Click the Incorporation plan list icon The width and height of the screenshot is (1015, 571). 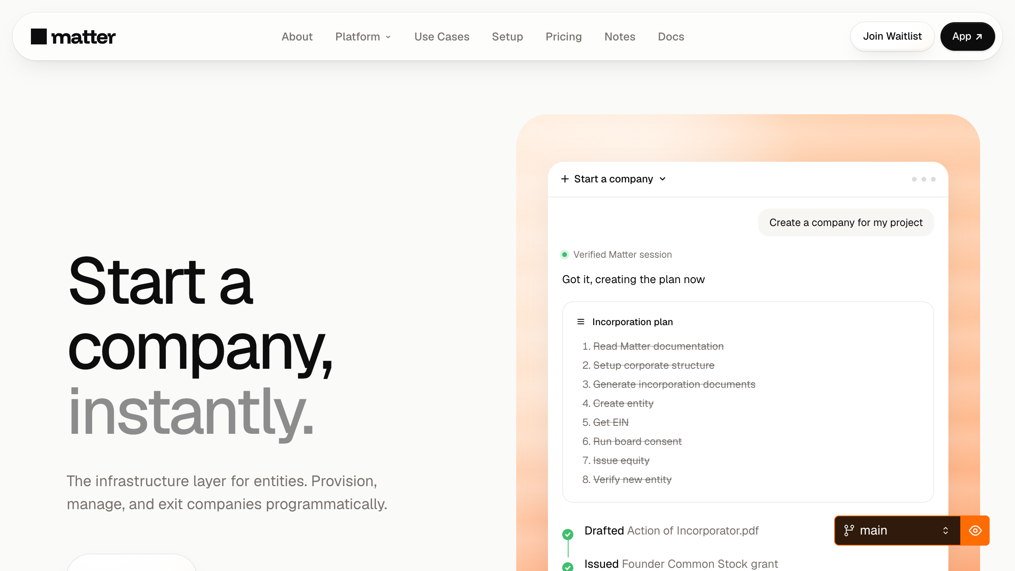pyautogui.click(x=581, y=322)
